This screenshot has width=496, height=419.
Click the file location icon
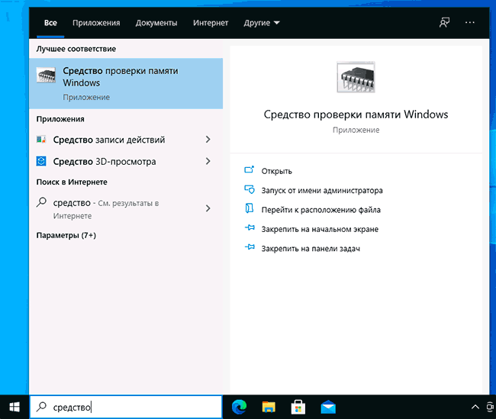click(250, 208)
